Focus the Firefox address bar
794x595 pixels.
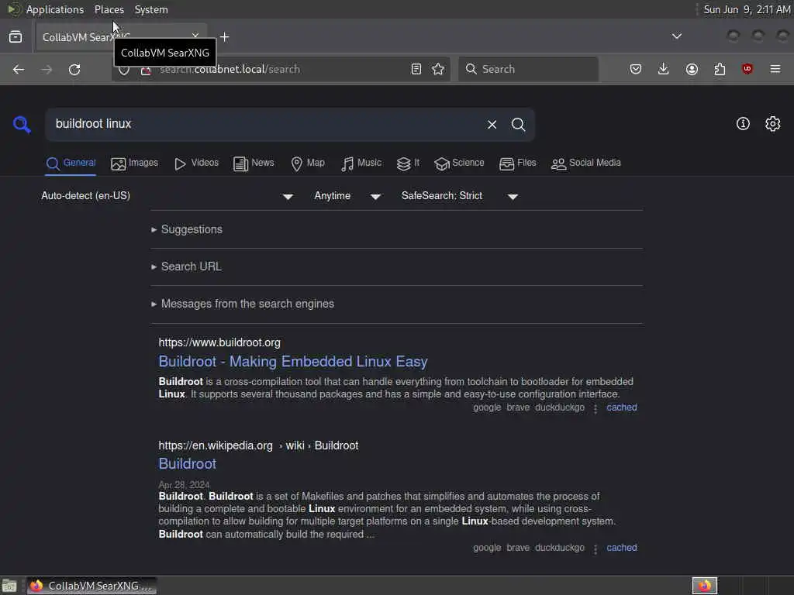281,69
